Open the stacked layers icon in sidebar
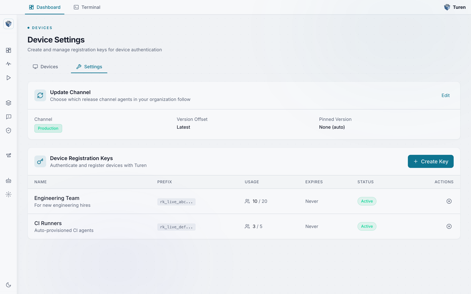Screen dimensions: 471x294 [x=9, y=103]
